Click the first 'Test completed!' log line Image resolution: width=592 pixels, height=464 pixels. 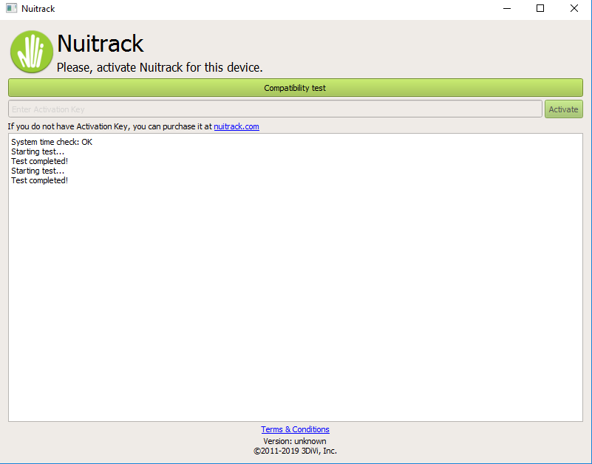pos(40,161)
